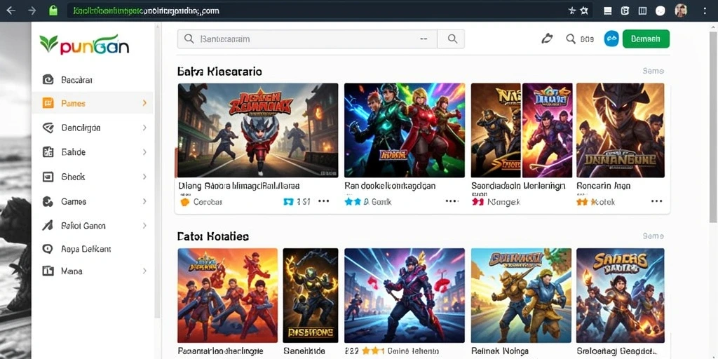718x359 pixels.
Task: Click the Mana sidebar icon
Action: click(48, 271)
